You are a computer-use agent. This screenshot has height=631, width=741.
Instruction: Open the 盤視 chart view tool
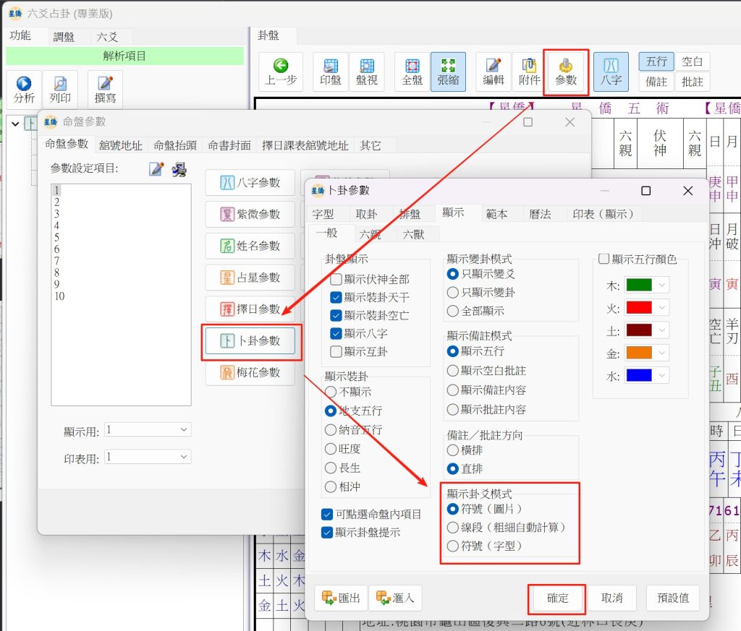pyautogui.click(x=367, y=72)
